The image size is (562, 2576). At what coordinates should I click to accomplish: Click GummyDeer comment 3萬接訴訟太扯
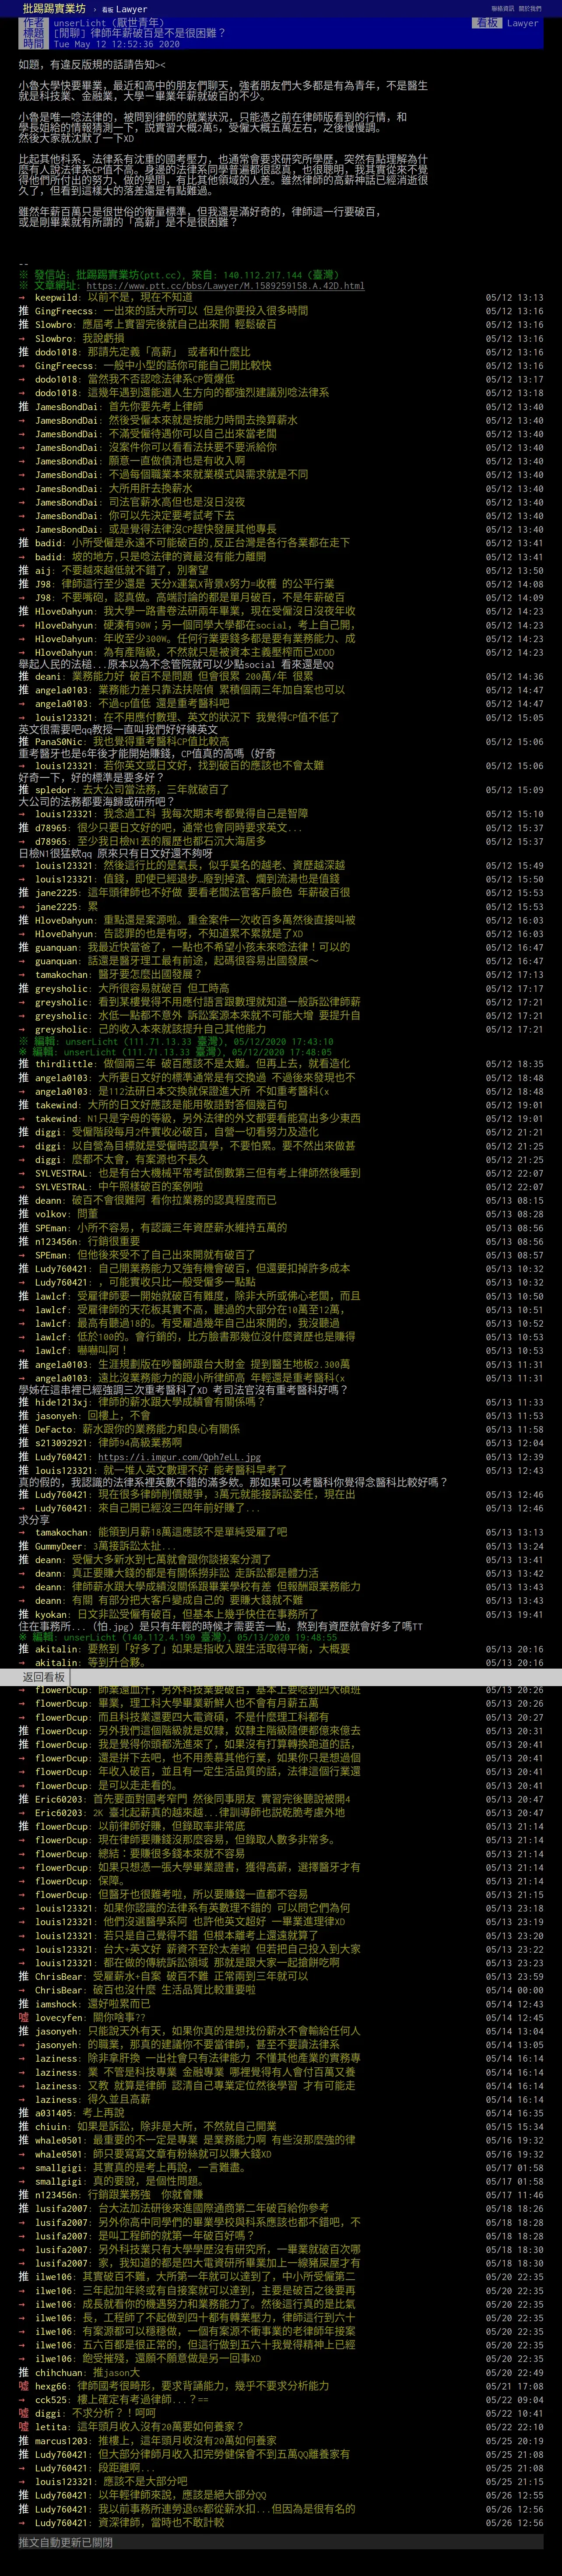point(134,1546)
